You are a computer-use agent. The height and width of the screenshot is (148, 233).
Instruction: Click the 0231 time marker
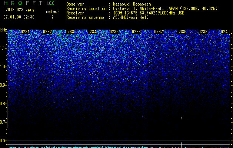point(25,32)
